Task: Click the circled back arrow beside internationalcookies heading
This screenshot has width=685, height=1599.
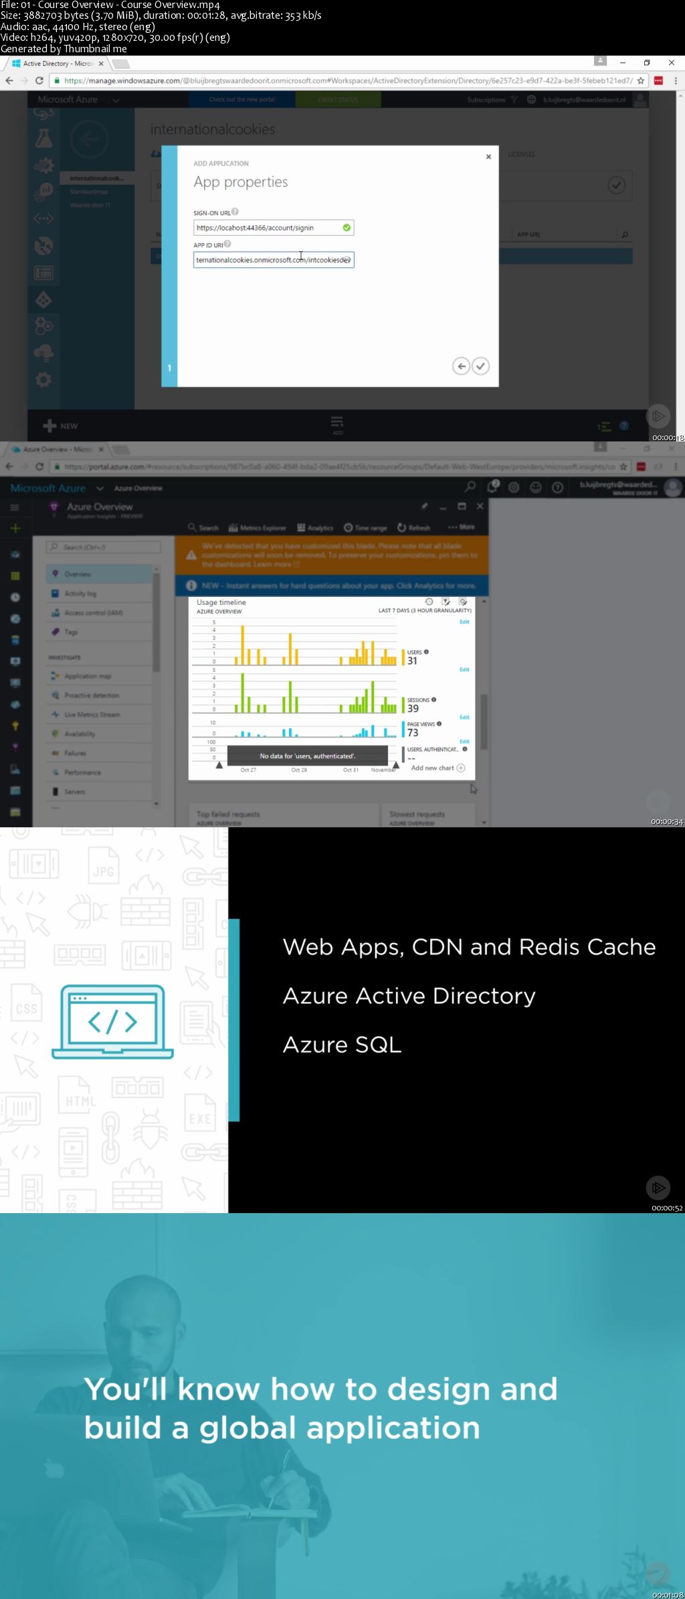Action: click(89, 139)
